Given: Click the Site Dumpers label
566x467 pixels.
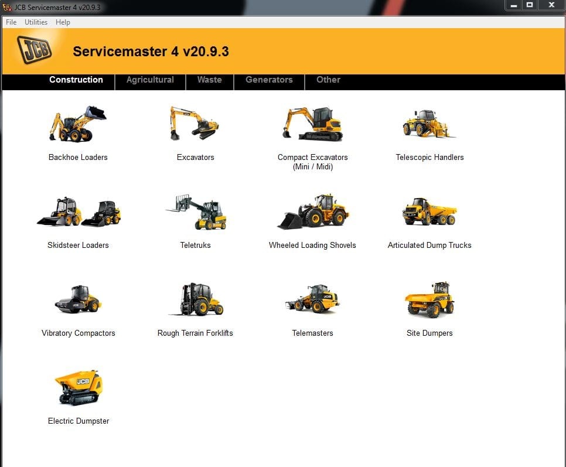Looking at the screenshot, I should coord(429,333).
